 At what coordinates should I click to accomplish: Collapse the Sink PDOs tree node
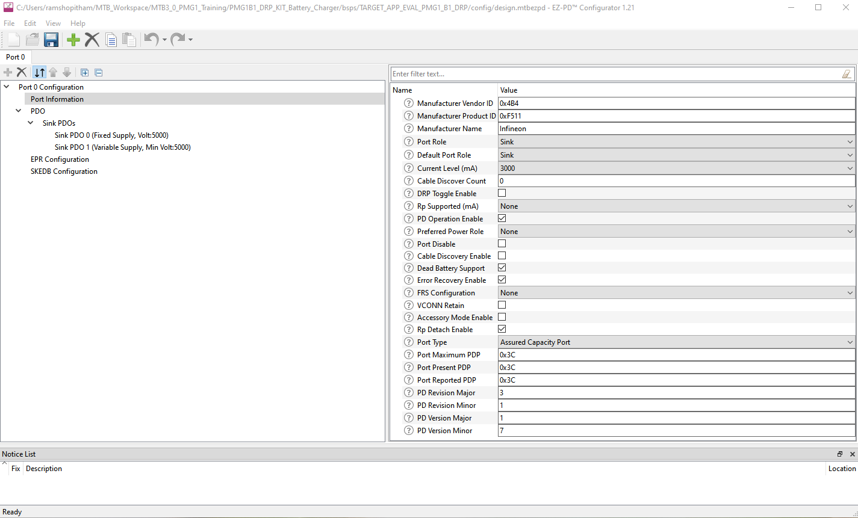pos(31,123)
